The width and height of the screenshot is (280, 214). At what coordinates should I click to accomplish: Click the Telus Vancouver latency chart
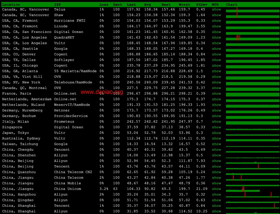click(253, 10)
